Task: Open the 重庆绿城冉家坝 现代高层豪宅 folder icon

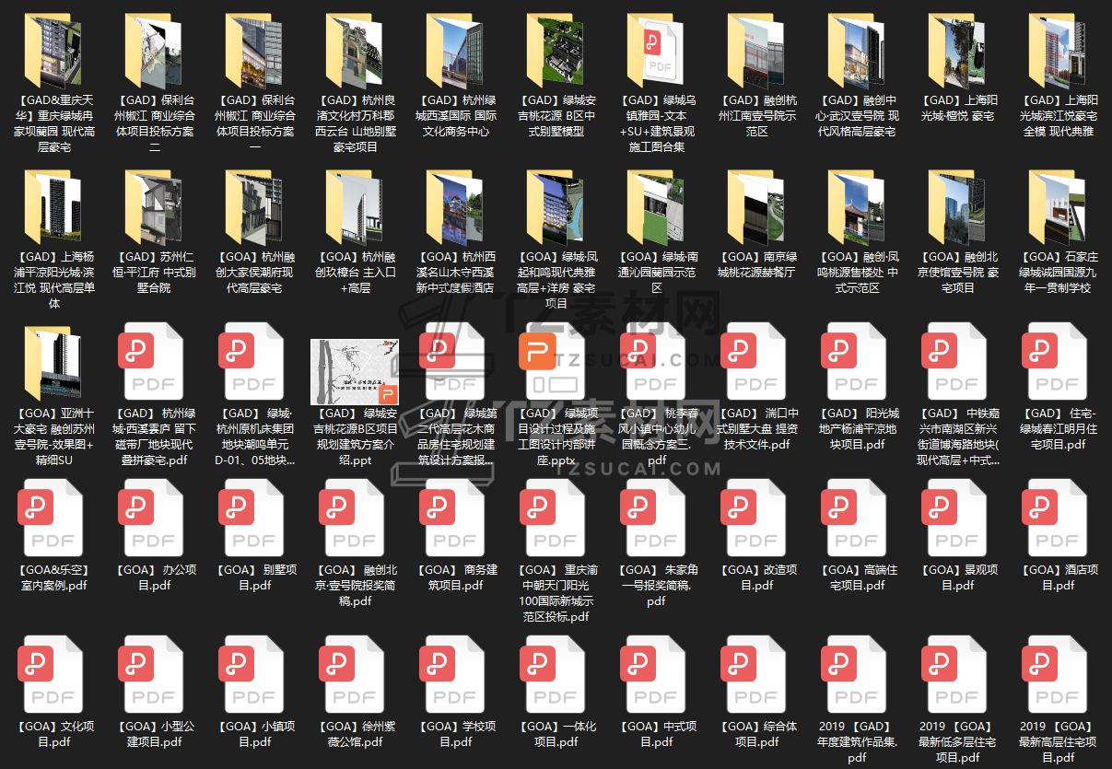Action: click(x=54, y=52)
